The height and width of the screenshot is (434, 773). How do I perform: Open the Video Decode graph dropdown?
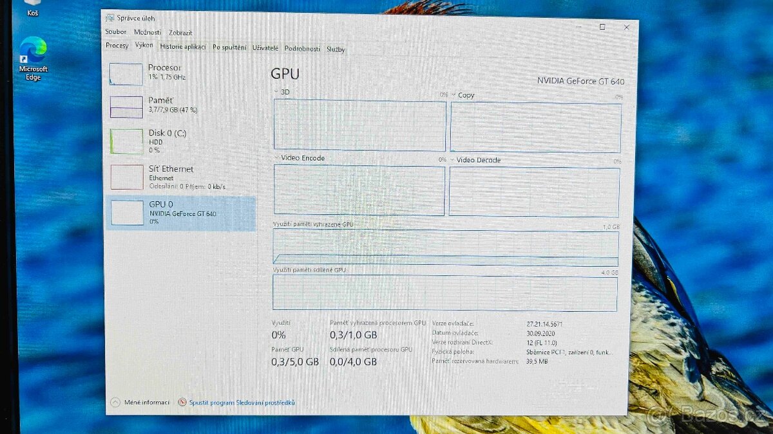[x=452, y=160]
